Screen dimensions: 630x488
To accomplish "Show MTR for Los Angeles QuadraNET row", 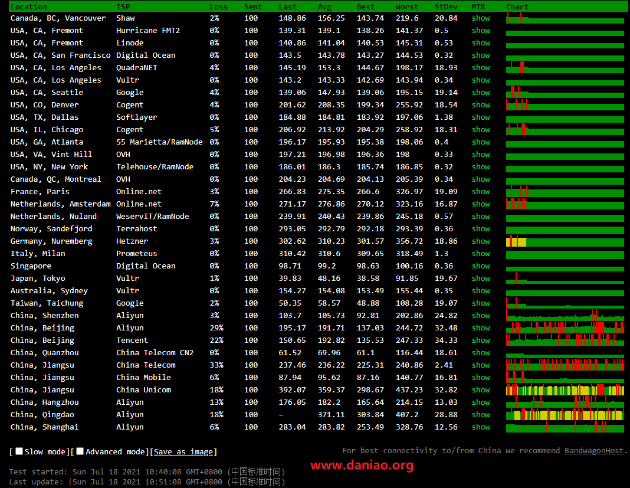I will coord(481,68).
